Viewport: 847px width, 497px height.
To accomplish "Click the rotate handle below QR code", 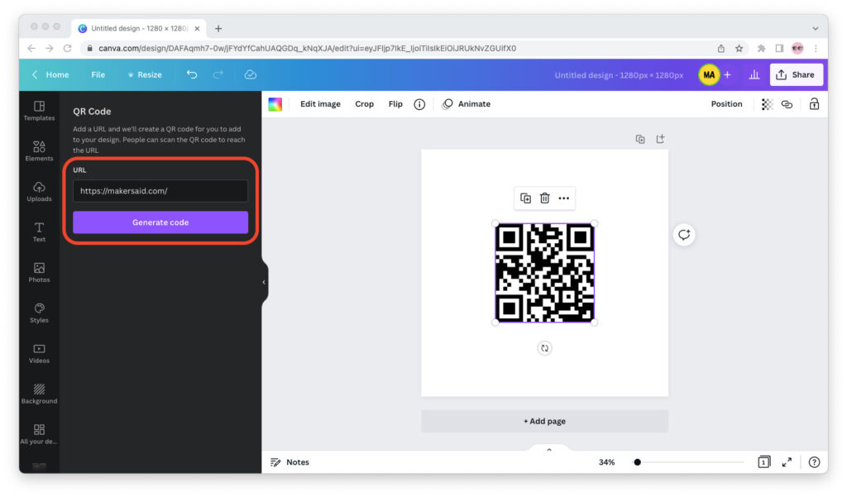I will pos(544,348).
